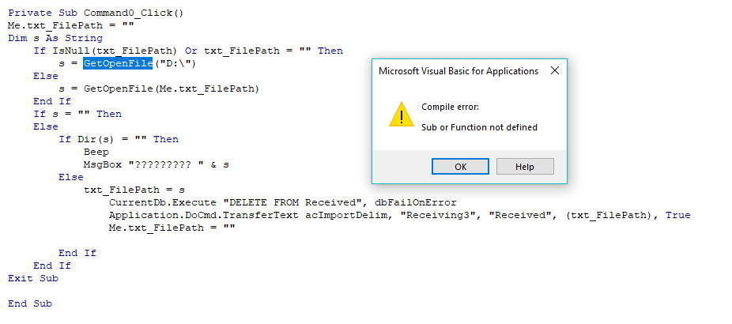This screenshot has height=324, width=732.
Task: Close the Microsoft Visual Basic dialog
Action: 555,71
